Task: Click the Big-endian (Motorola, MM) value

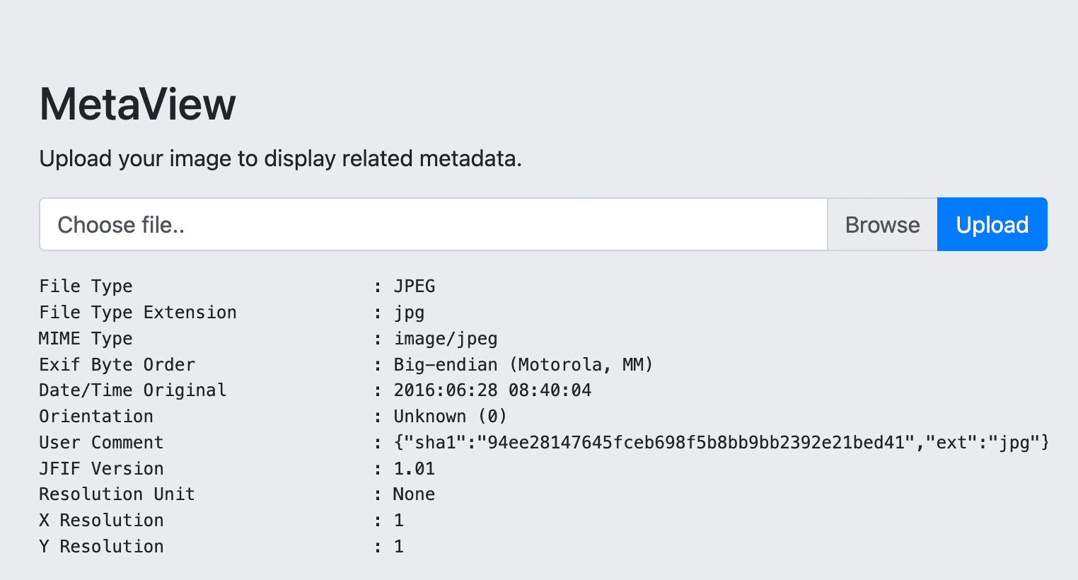Action: tap(523, 364)
